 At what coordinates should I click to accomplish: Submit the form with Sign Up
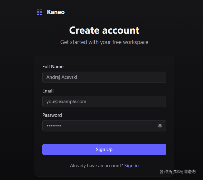pyautogui.click(x=104, y=149)
